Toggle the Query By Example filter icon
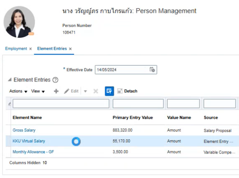239x178 pixels. (109, 91)
